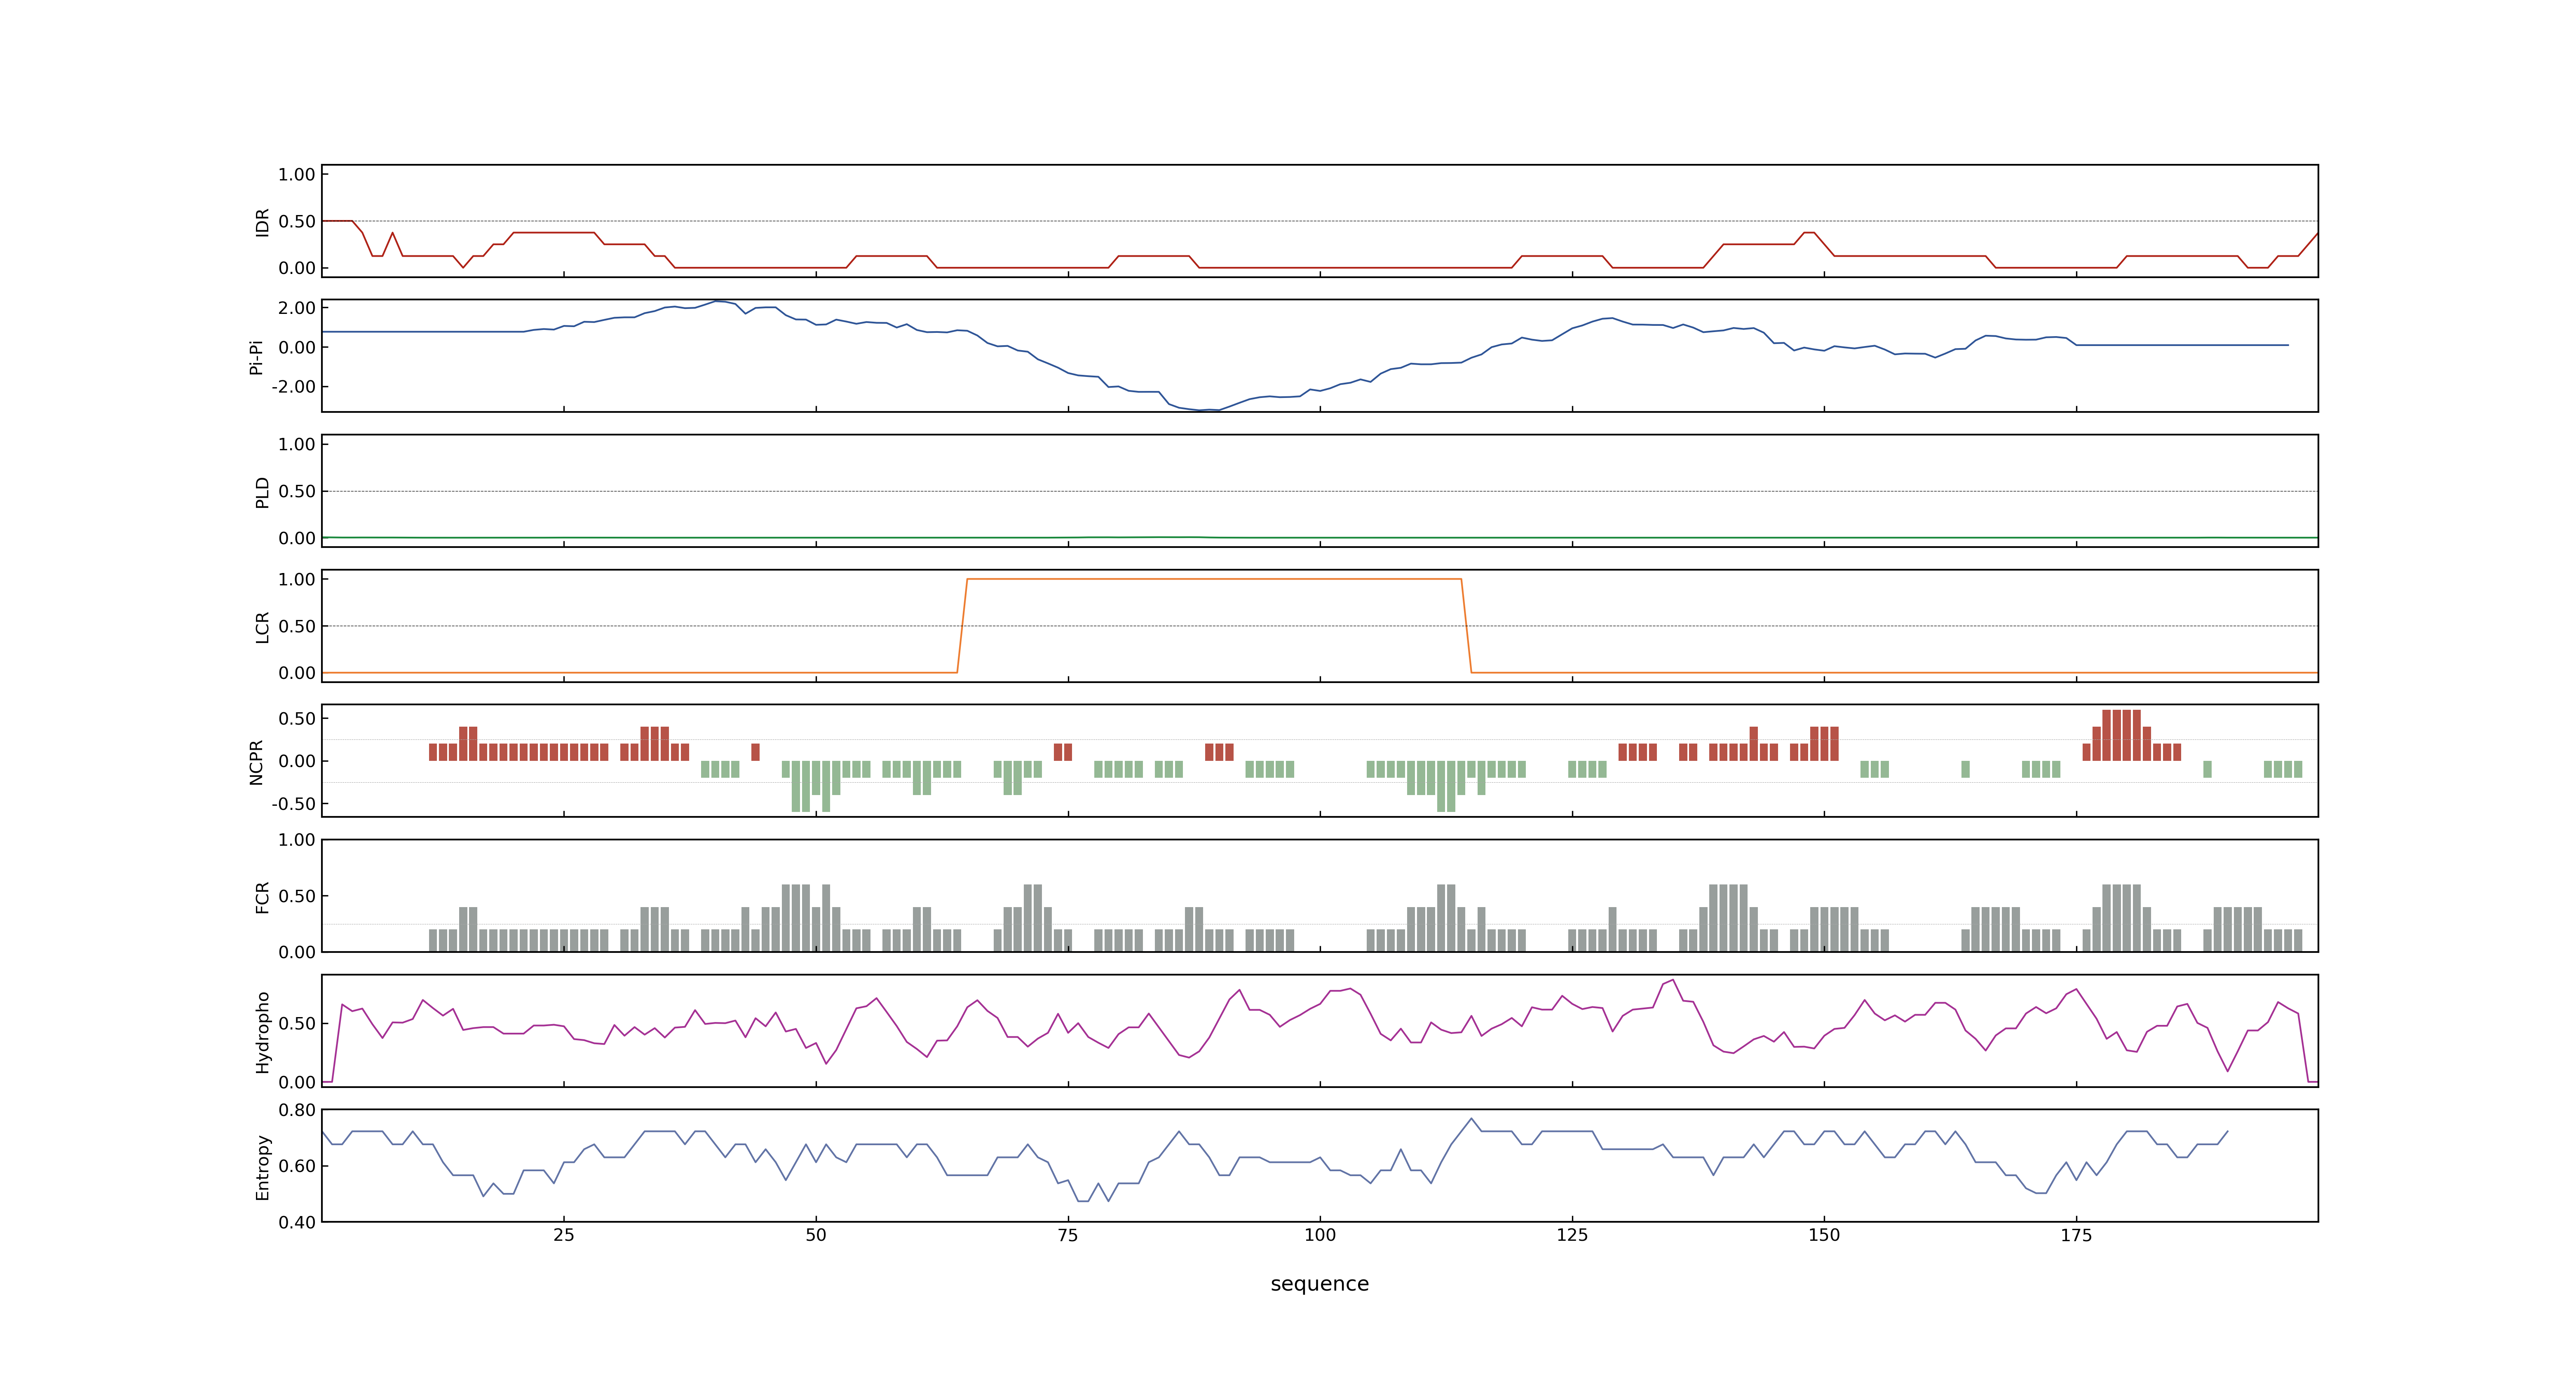Click the Entropy y-axis label

click(263, 1166)
